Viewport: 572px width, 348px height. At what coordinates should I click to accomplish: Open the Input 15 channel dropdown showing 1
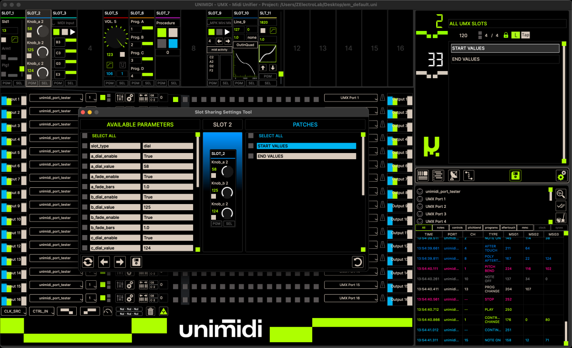91,285
